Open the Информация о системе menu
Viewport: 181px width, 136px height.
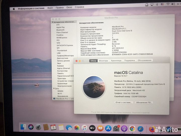coord(31,8)
